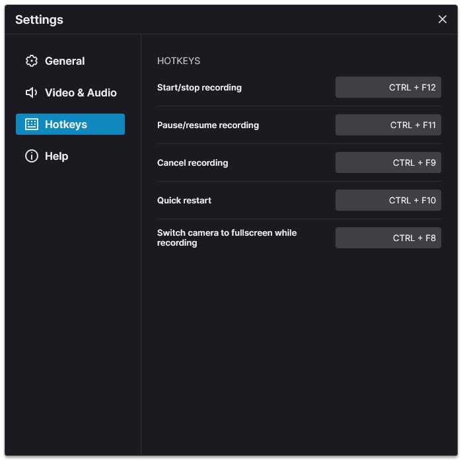Click the Pause/resume recording label
The image size is (463, 461).
tap(208, 125)
